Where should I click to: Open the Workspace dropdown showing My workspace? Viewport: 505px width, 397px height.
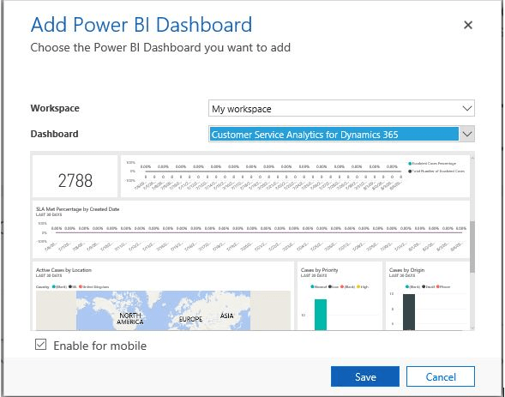coord(341,109)
